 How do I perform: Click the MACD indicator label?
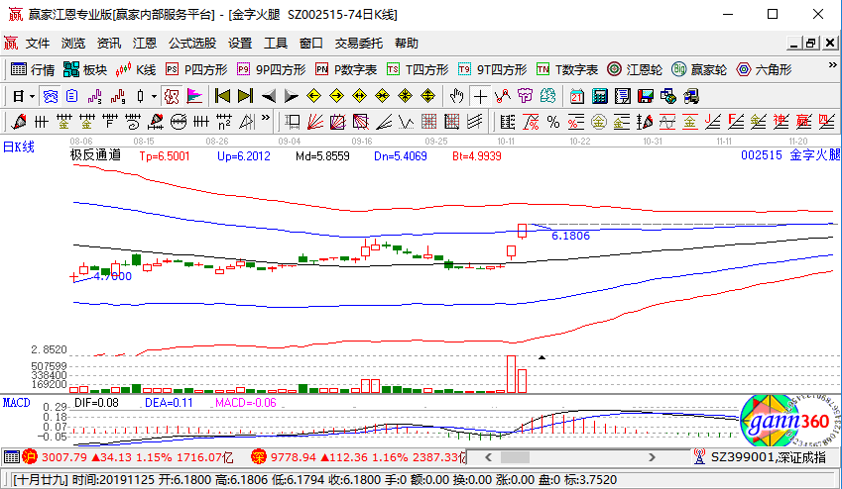[x=17, y=403]
